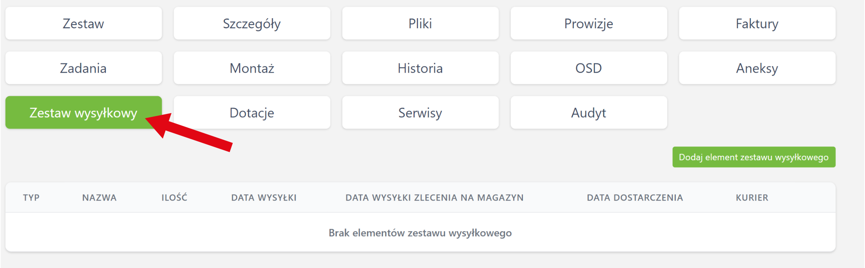The height and width of the screenshot is (268, 865).
Task: Show the Prowizje tab
Action: (588, 24)
